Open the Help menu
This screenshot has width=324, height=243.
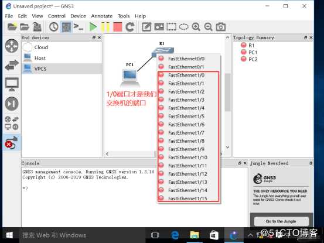click(140, 16)
